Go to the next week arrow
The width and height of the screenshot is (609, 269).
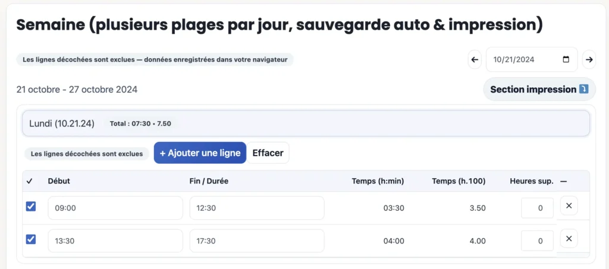[589, 59]
